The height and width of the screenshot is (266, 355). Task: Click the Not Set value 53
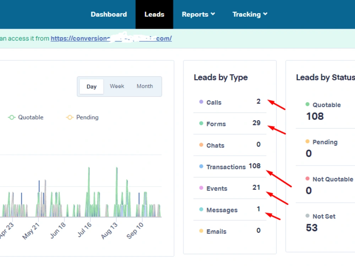312,228
